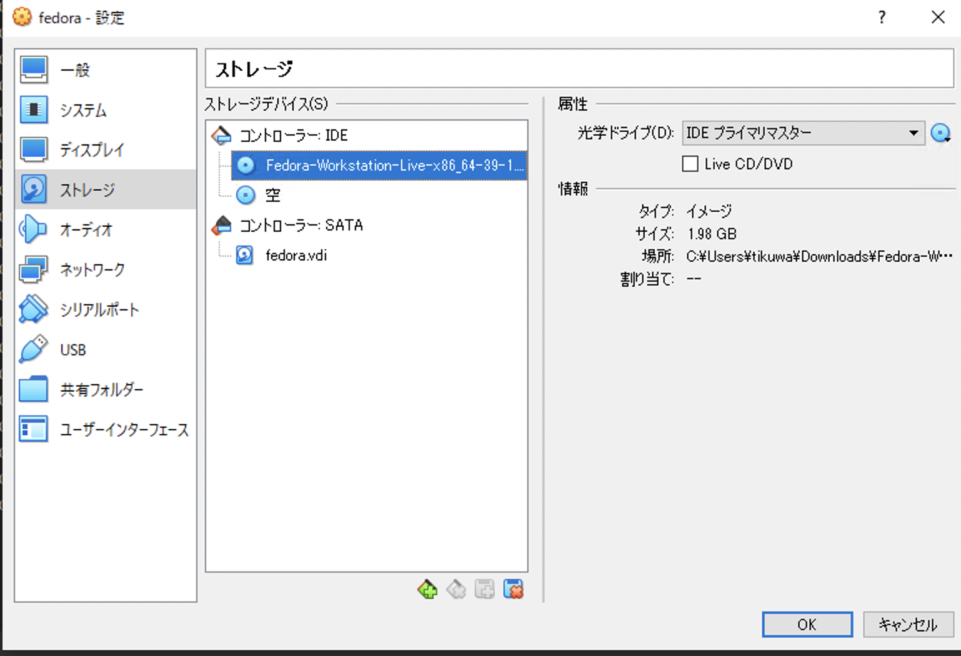Close the fedora settings dialog
The image size is (961, 656).
(x=938, y=17)
